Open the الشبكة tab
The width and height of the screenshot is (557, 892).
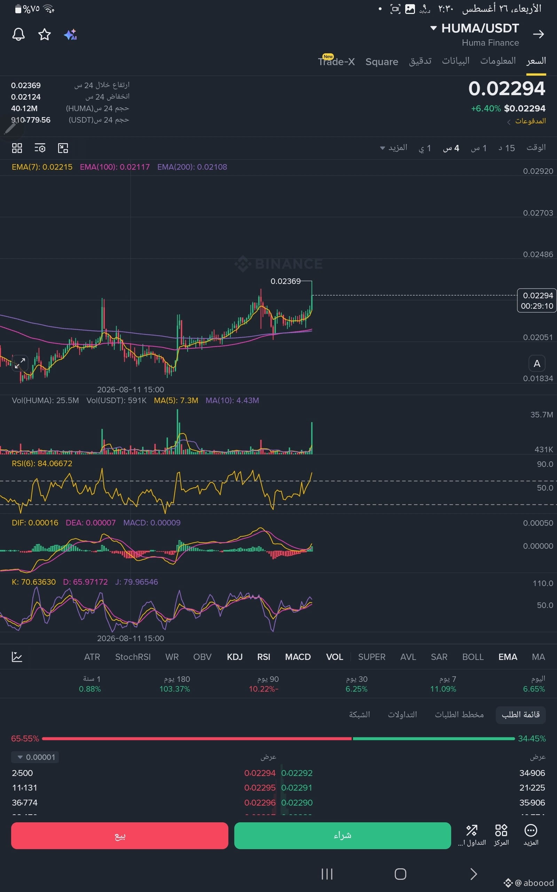pos(359,715)
